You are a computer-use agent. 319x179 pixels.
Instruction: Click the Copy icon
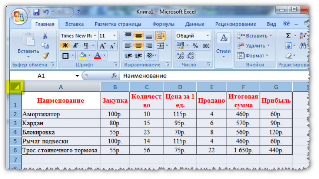[45, 46]
